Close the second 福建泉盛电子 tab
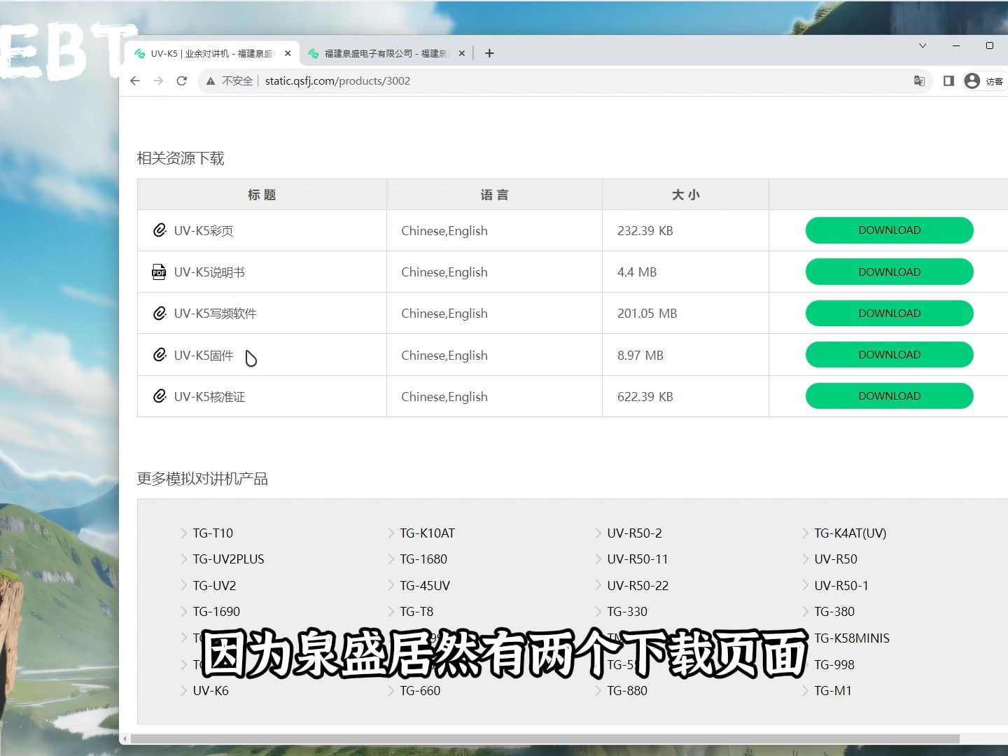The width and height of the screenshot is (1008, 756). coord(461,53)
